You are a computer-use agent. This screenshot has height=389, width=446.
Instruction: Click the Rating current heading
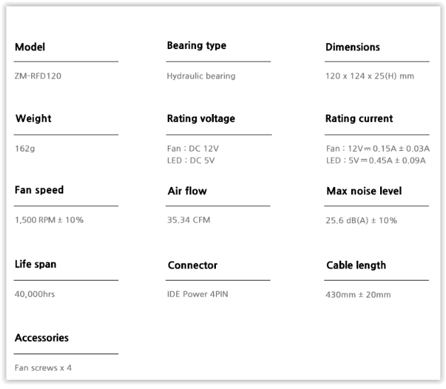(x=359, y=118)
